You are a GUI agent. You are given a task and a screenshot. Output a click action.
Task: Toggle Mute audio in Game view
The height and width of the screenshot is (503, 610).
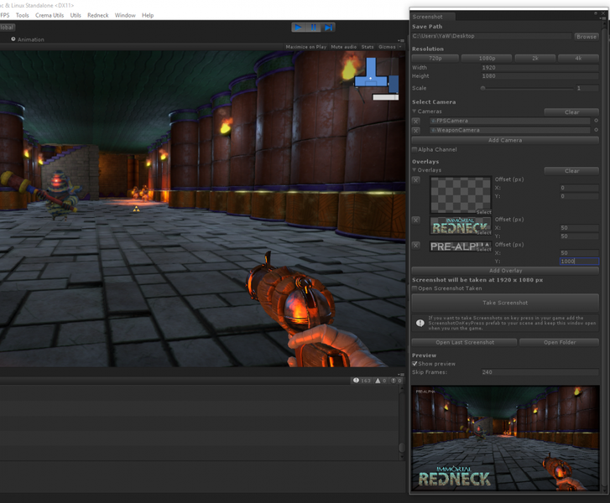point(343,47)
